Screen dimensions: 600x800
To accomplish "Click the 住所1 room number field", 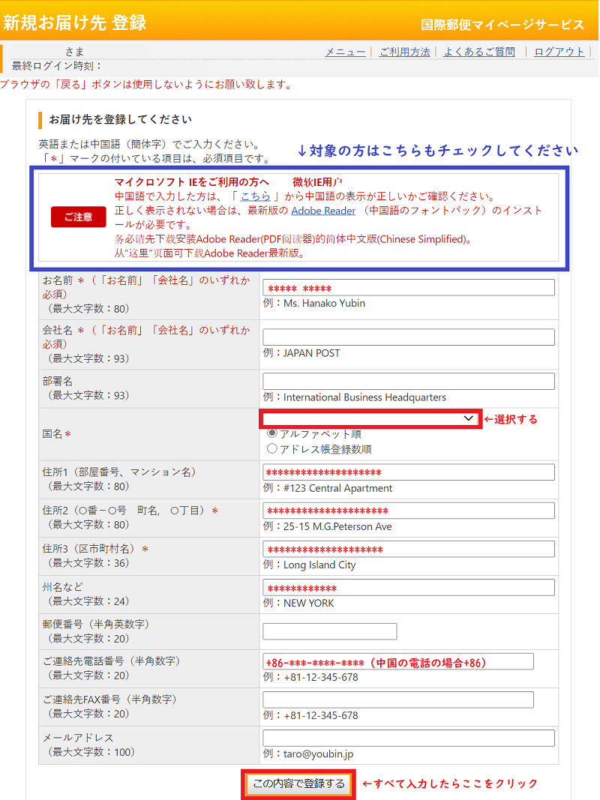I will (409, 472).
